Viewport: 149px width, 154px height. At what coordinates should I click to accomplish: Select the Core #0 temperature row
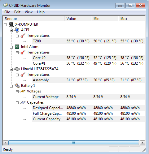click(89, 58)
